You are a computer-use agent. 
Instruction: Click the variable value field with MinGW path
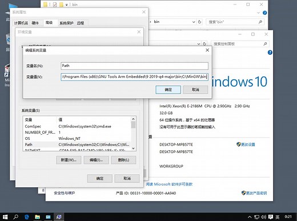134,77
